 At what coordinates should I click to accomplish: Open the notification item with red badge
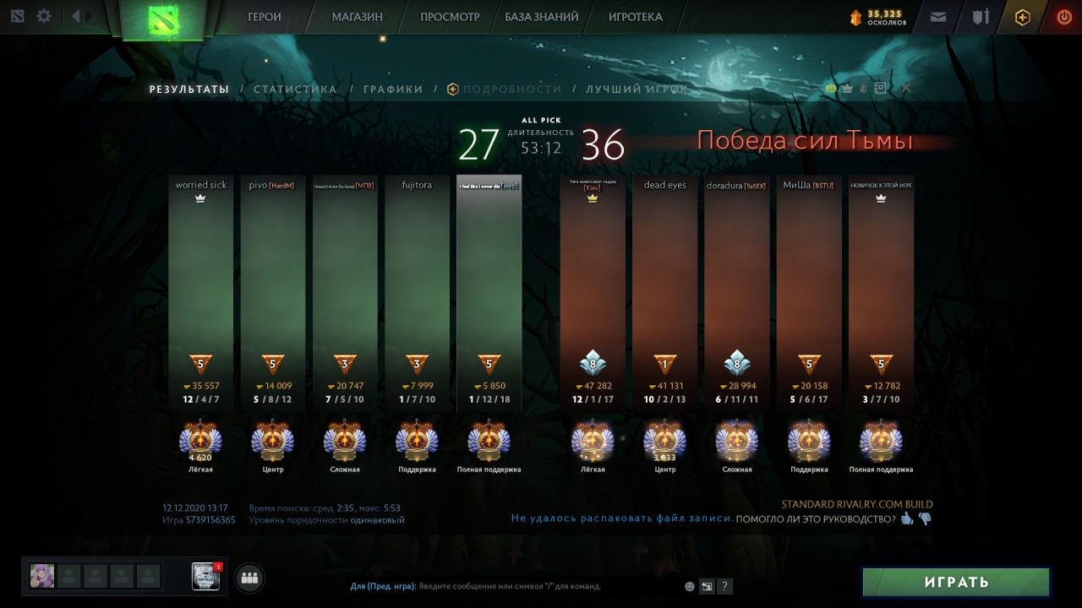click(206, 576)
